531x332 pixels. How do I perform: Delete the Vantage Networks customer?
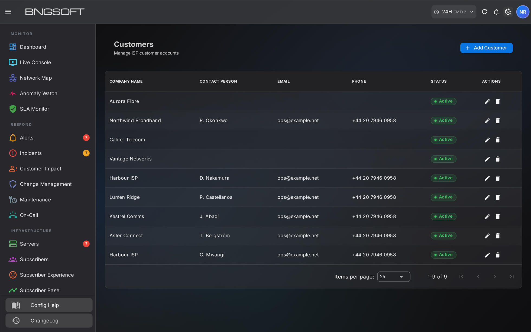coord(498,159)
